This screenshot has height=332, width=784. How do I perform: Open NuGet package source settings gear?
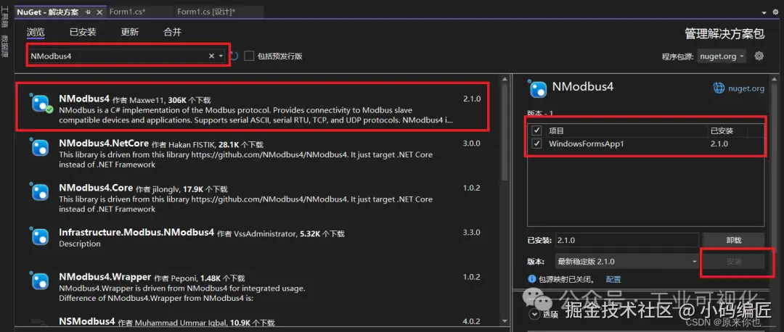tap(759, 56)
